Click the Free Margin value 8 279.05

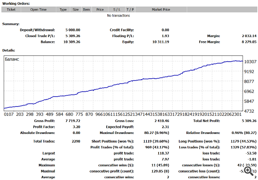click(x=249, y=42)
